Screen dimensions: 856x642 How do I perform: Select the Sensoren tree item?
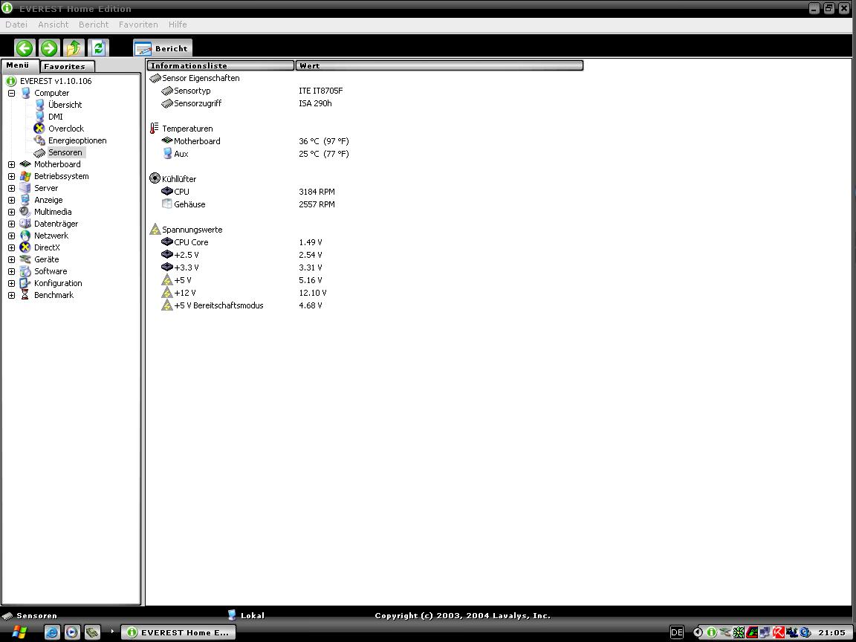tap(65, 152)
